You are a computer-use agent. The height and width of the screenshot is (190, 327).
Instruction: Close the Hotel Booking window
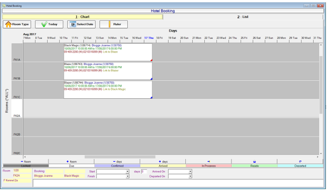[x=320, y=6]
